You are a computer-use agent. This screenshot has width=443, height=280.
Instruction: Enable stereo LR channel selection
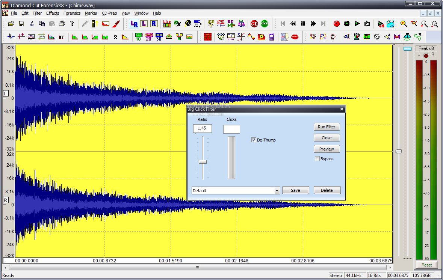click(x=134, y=24)
